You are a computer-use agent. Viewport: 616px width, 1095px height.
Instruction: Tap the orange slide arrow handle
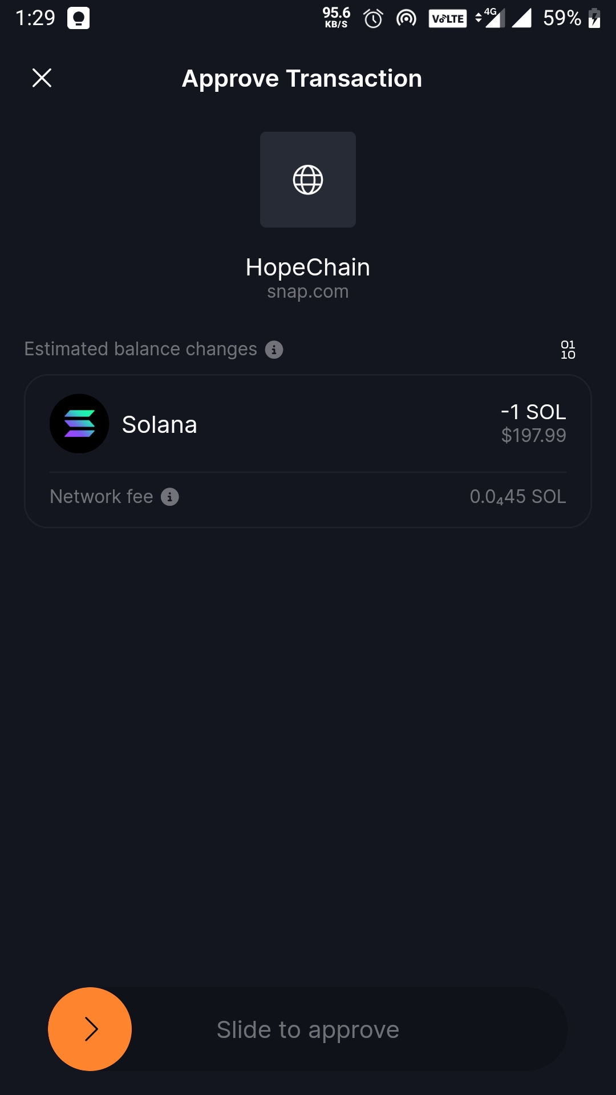coord(90,1029)
